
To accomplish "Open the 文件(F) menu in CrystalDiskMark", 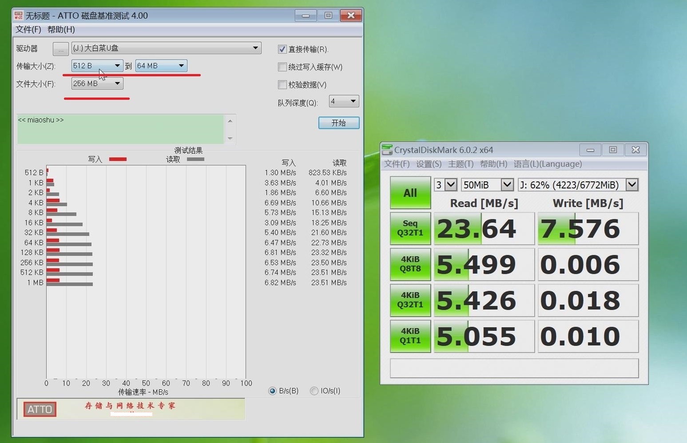I will point(397,164).
